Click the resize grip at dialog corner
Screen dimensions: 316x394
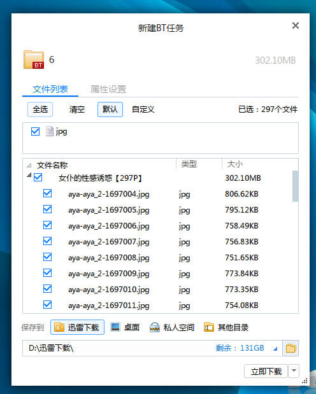tap(305, 381)
